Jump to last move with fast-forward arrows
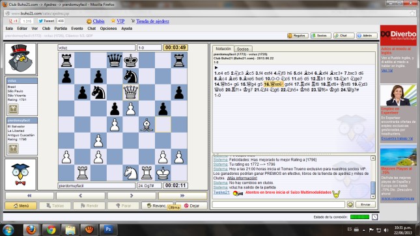The image size is (420, 236). [182, 196]
